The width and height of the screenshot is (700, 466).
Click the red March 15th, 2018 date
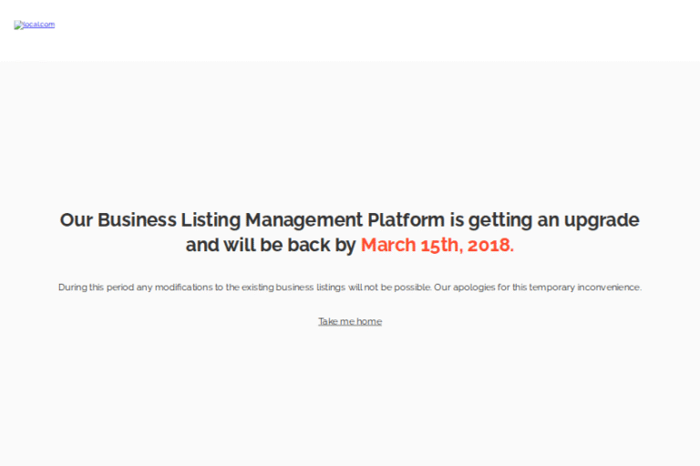(437, 245)
